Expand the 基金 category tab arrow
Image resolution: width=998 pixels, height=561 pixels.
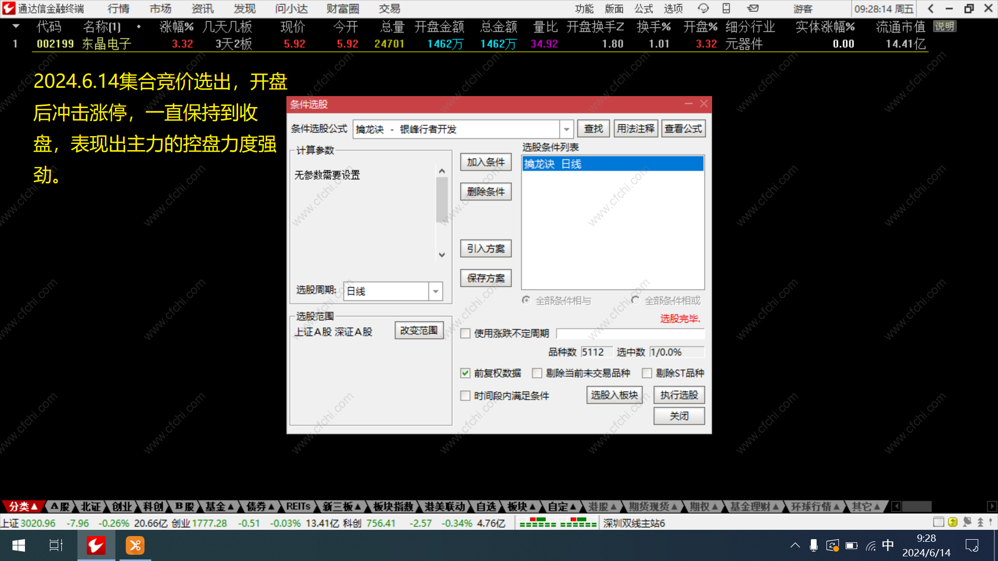point(231,506)
